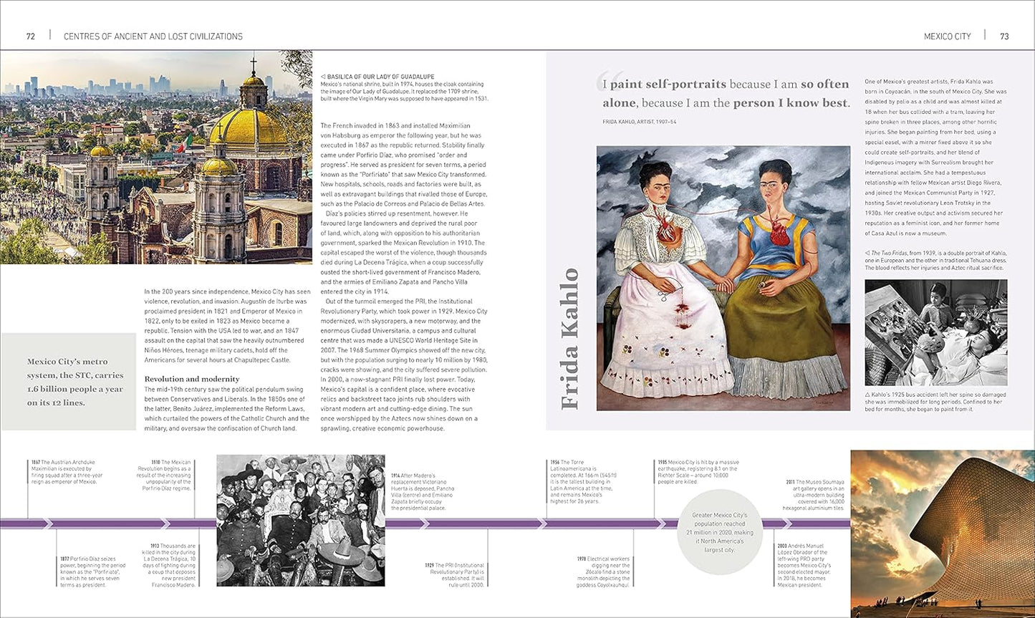Click the 'Revolution and modernity' subheading
The width and height of the screenshot is (1035, 618).
tap(192, 379)
